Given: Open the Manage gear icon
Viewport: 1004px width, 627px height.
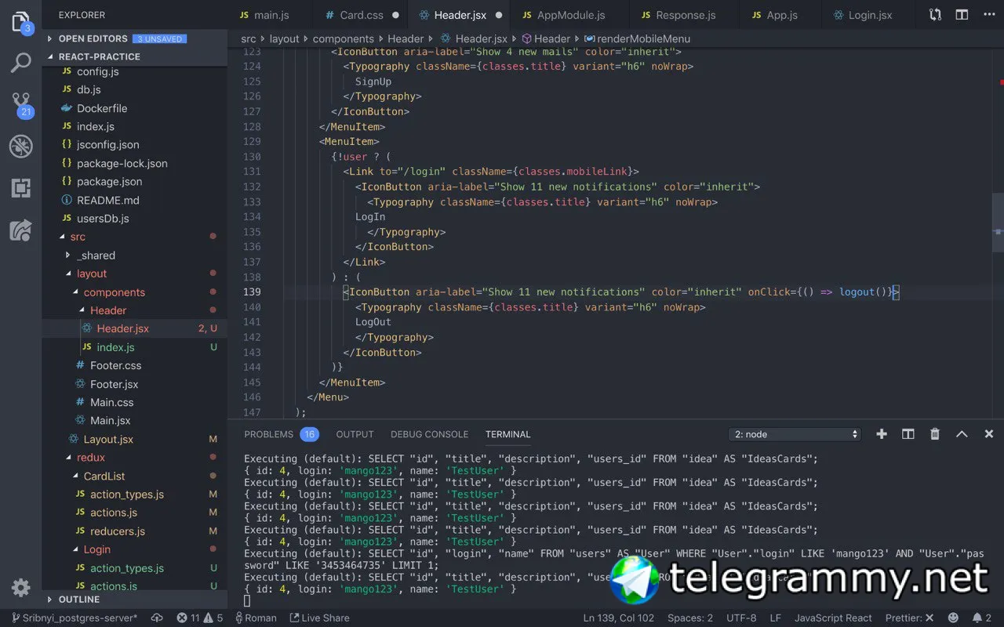Looking at the screenshot, I should (x=20, y=587).
